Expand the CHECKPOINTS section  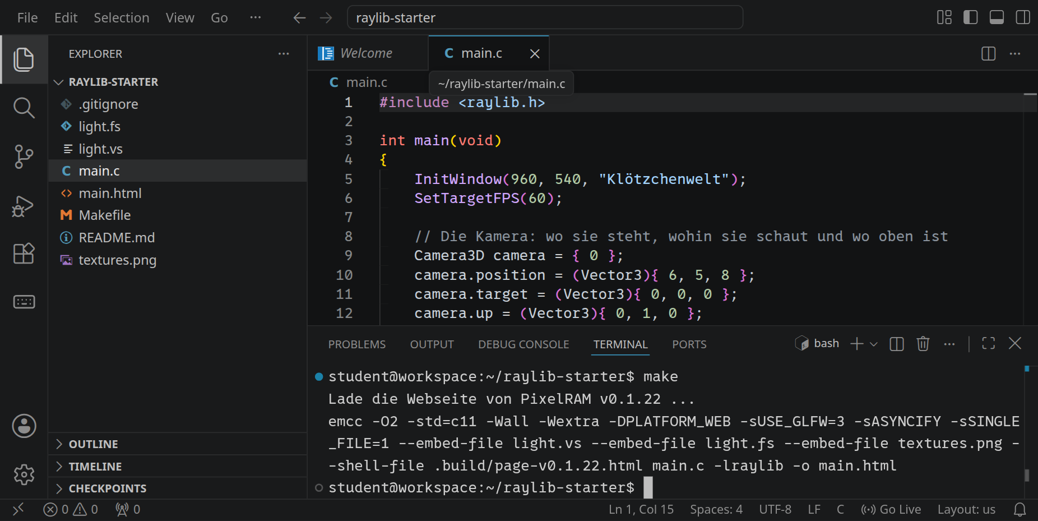coord(177,488)
